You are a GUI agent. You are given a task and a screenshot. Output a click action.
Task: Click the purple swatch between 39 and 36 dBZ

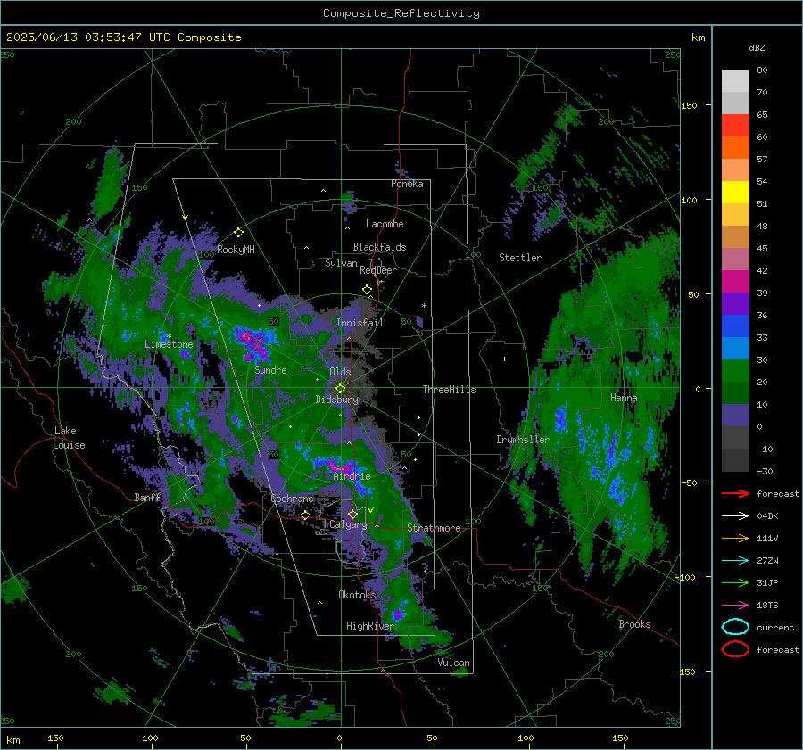pos(735,304)
